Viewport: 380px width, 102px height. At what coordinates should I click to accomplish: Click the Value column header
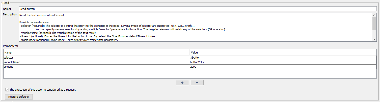pos(283,52)
